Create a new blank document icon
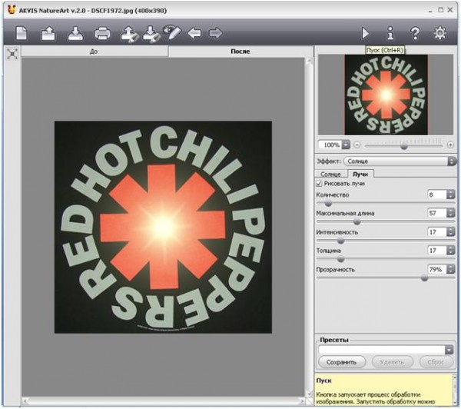The height and width of the screenshot is (409, 461). [x=22, y=33]
